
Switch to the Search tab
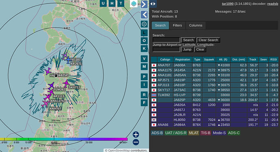pos(160,25)
